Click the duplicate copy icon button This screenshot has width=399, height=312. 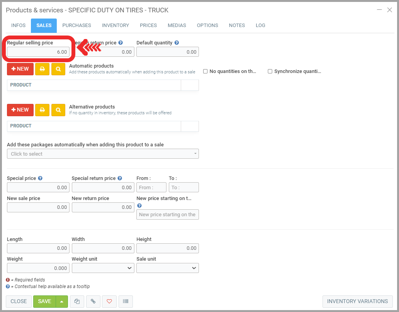(x=77, y=302)
